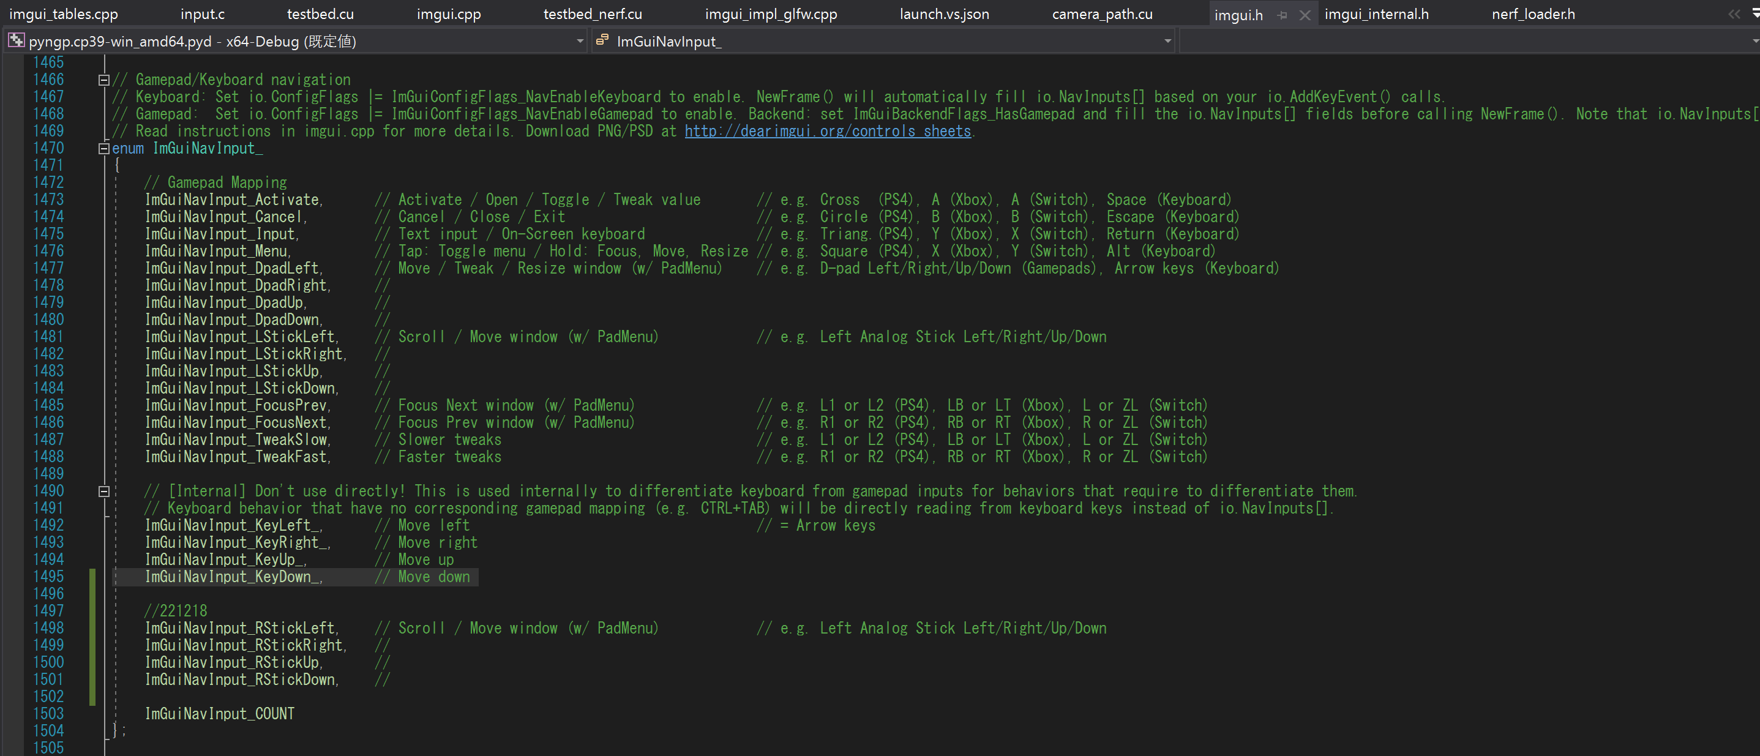Open the ImGuiNavInput_ type dropdown
Screen dimensions: 1760x756
(1167, 41)
